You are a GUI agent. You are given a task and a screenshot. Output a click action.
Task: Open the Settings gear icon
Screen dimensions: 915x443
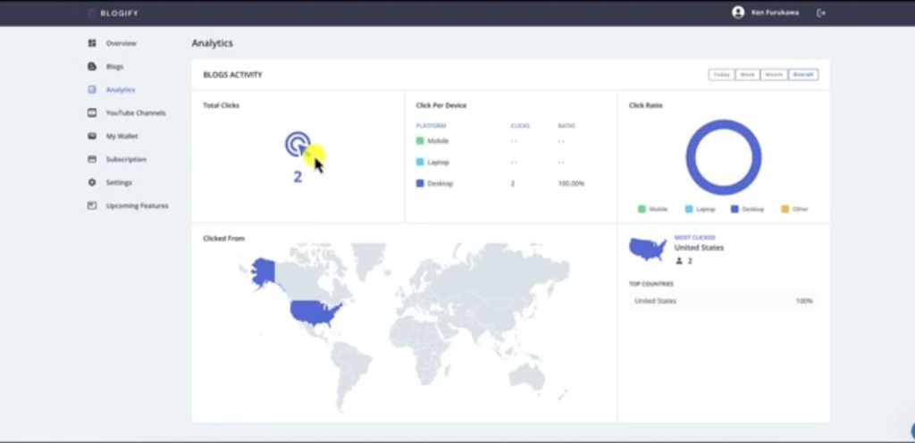[91, 182]
